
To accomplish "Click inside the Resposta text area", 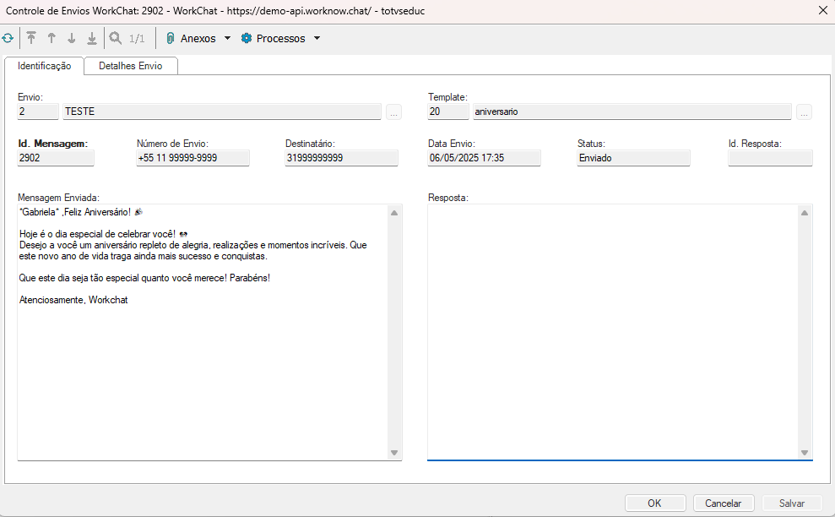I will (612, 331).
